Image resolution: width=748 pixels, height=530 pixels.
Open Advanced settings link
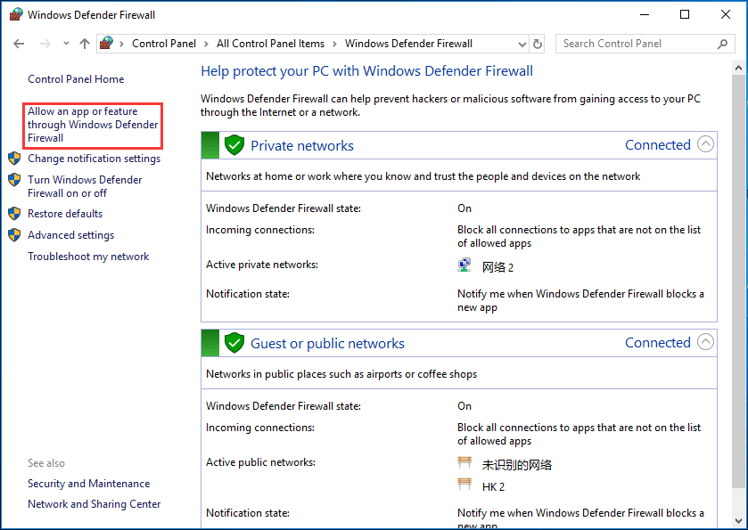pos(70,235)
